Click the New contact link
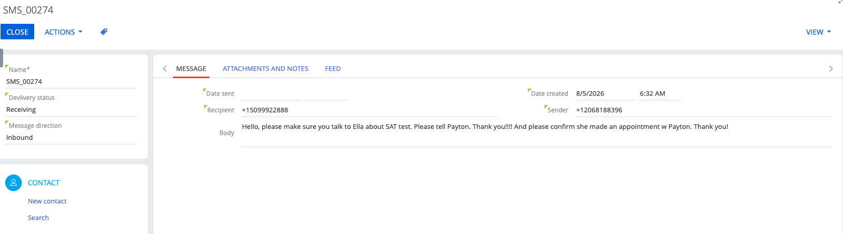Screen dimensions: 843x234 (x=47, y=201)
